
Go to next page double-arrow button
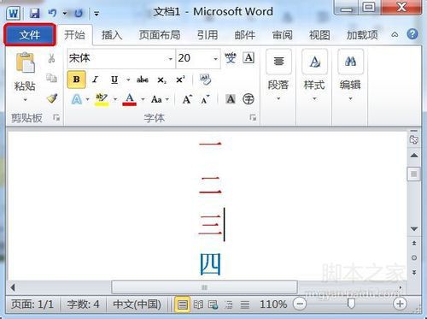pos(414,273)
